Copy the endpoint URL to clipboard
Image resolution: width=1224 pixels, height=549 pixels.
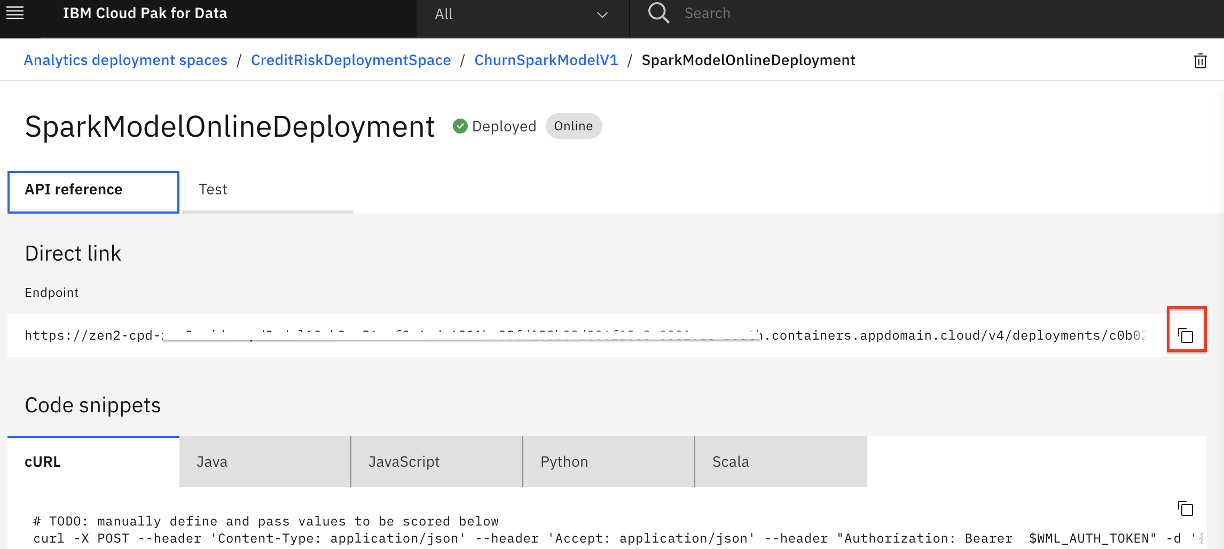coord(1186,335)
